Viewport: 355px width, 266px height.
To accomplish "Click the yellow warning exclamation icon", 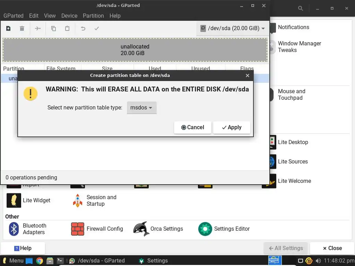I will pyautogui.click(x=31, y=94).
